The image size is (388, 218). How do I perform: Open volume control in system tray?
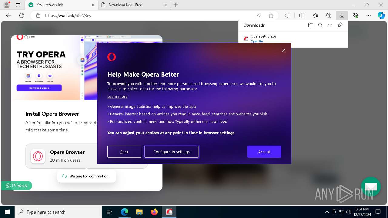click(349, 212)
